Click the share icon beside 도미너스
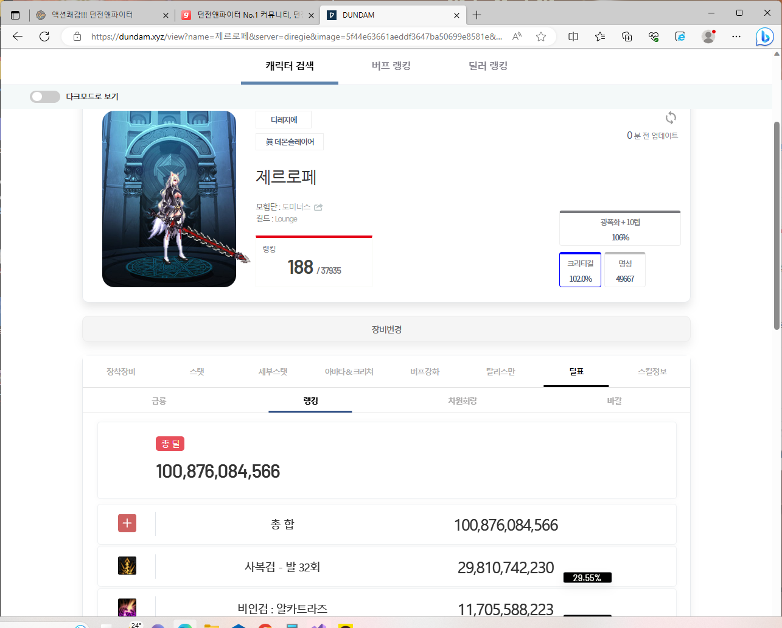This screenshot has height=628, width=782. [318, 208]
